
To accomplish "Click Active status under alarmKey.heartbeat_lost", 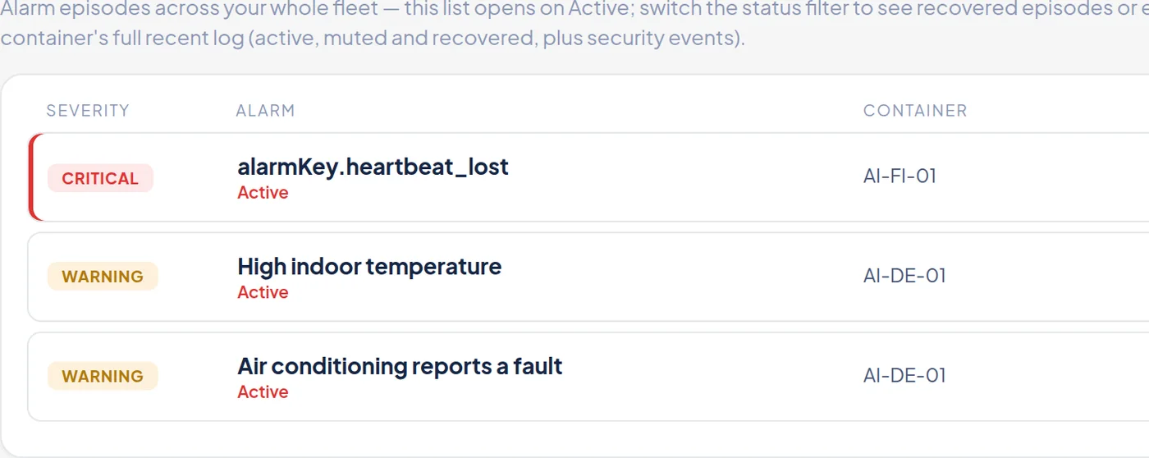I will pyautogui.click(x=263, y=193).
